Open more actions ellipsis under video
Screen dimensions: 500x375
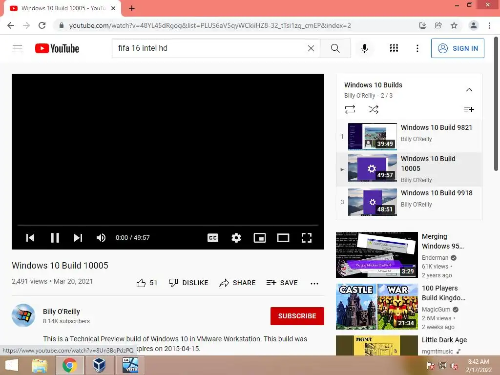[x=314, y=284]
